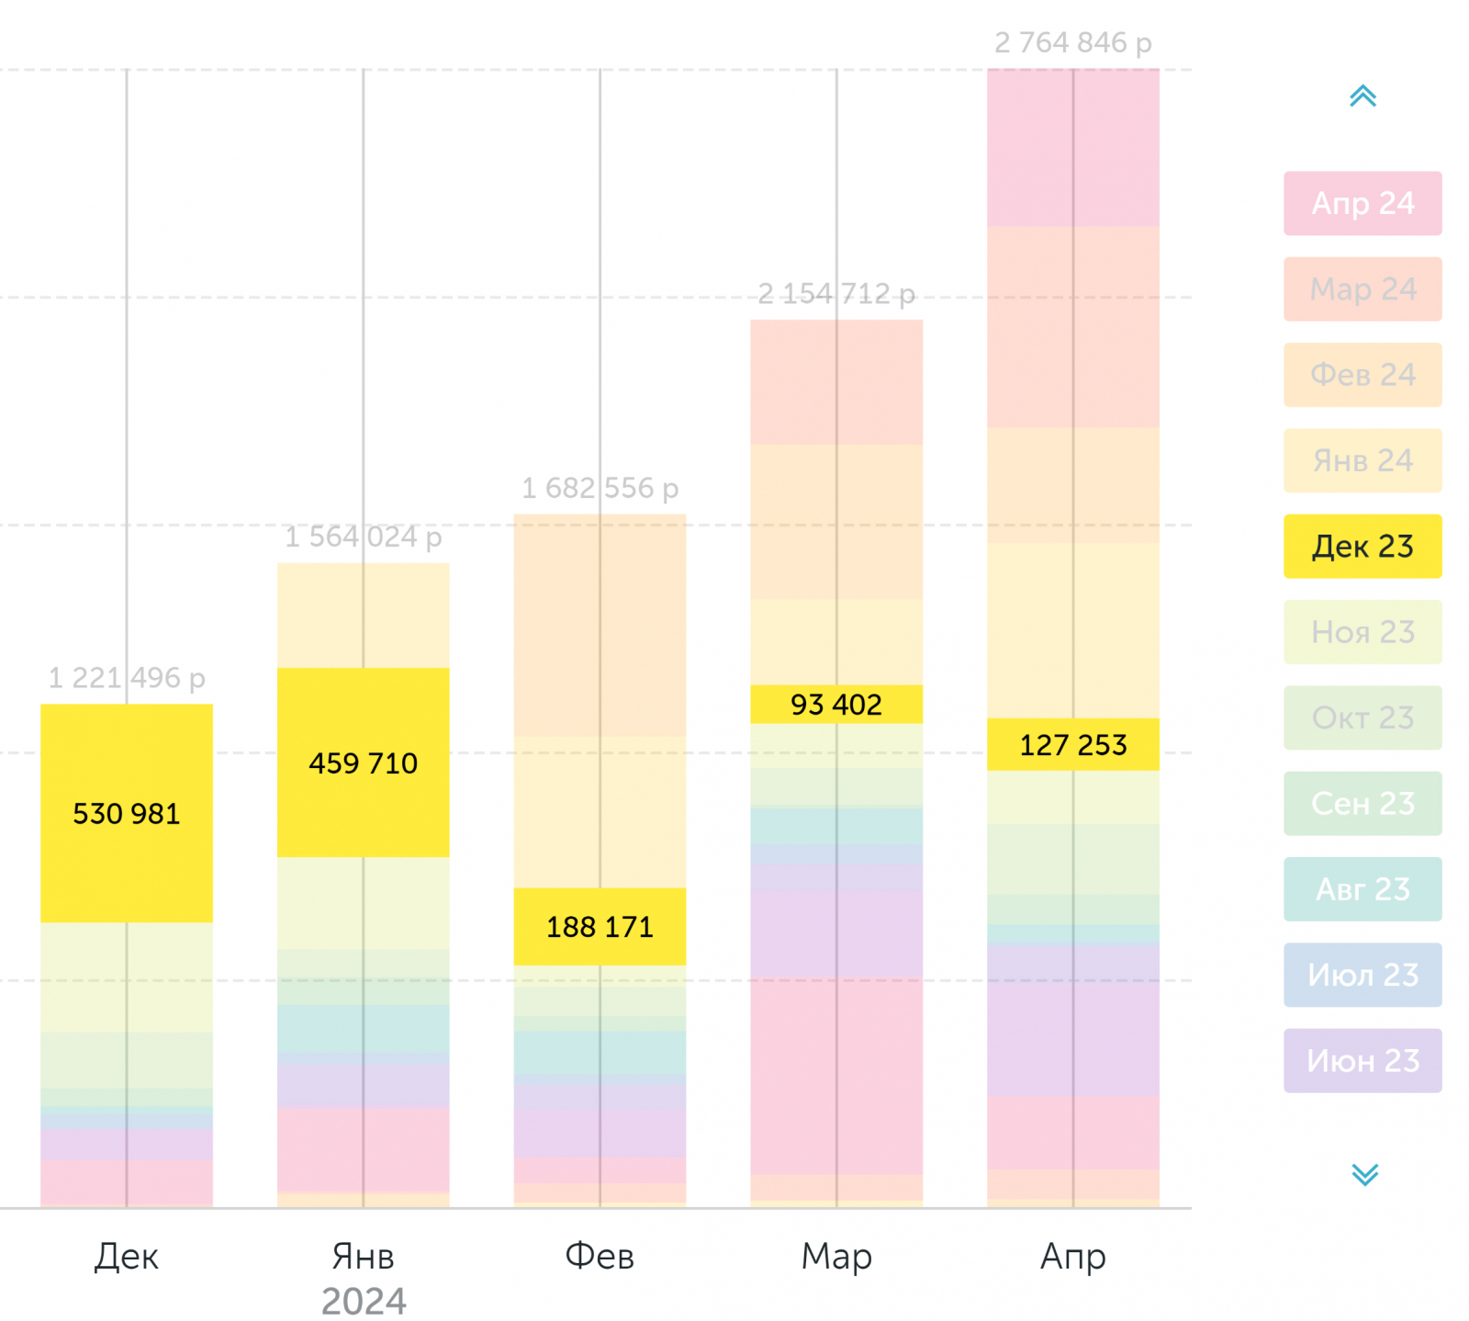
Task: Click the Апр total label 2 764 846
Action: [1072, 43]
